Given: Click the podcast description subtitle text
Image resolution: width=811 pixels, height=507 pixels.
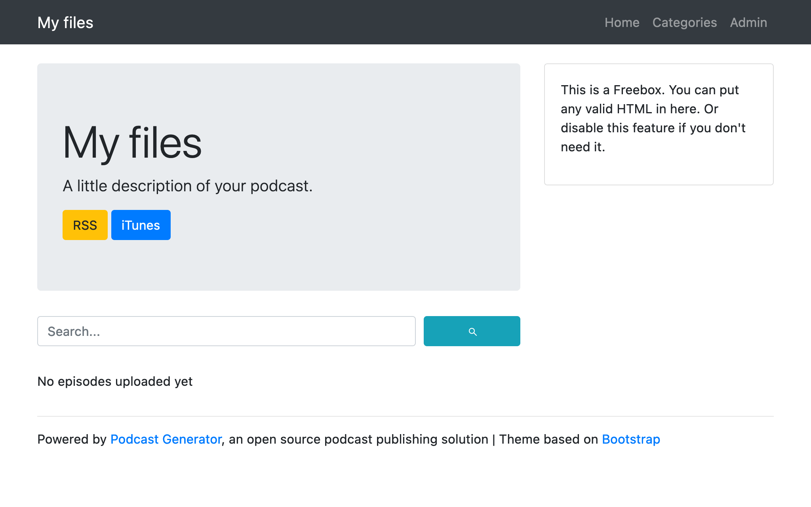Looking at the screenshot, I should point(188,186).
